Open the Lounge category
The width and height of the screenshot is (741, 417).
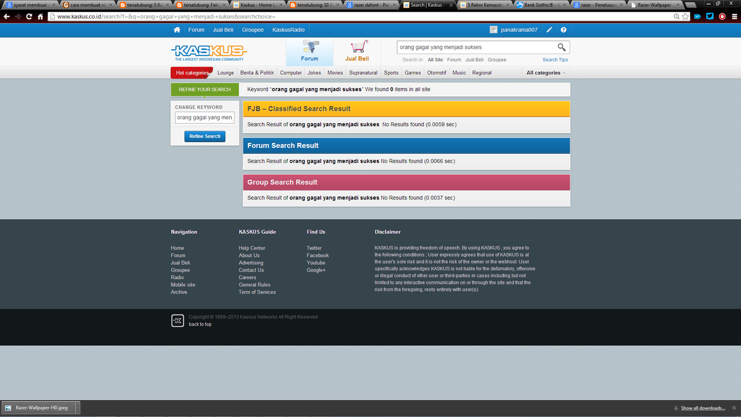point(226,73)
